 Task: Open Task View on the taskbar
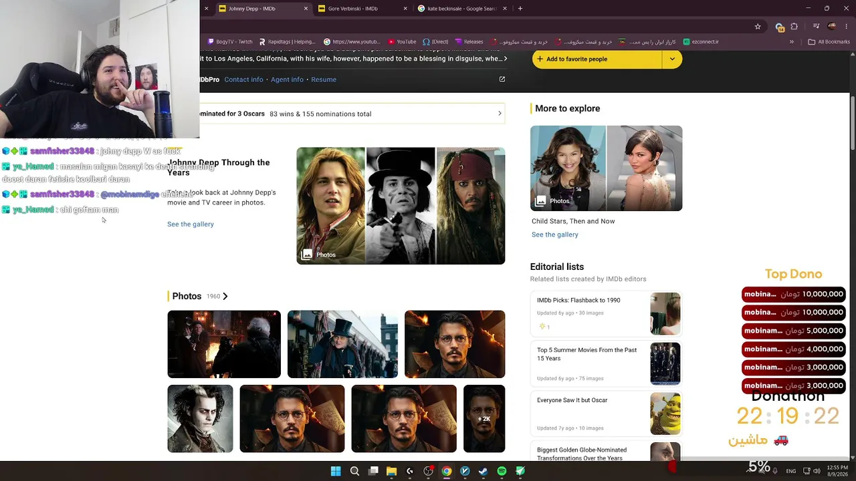373,471
